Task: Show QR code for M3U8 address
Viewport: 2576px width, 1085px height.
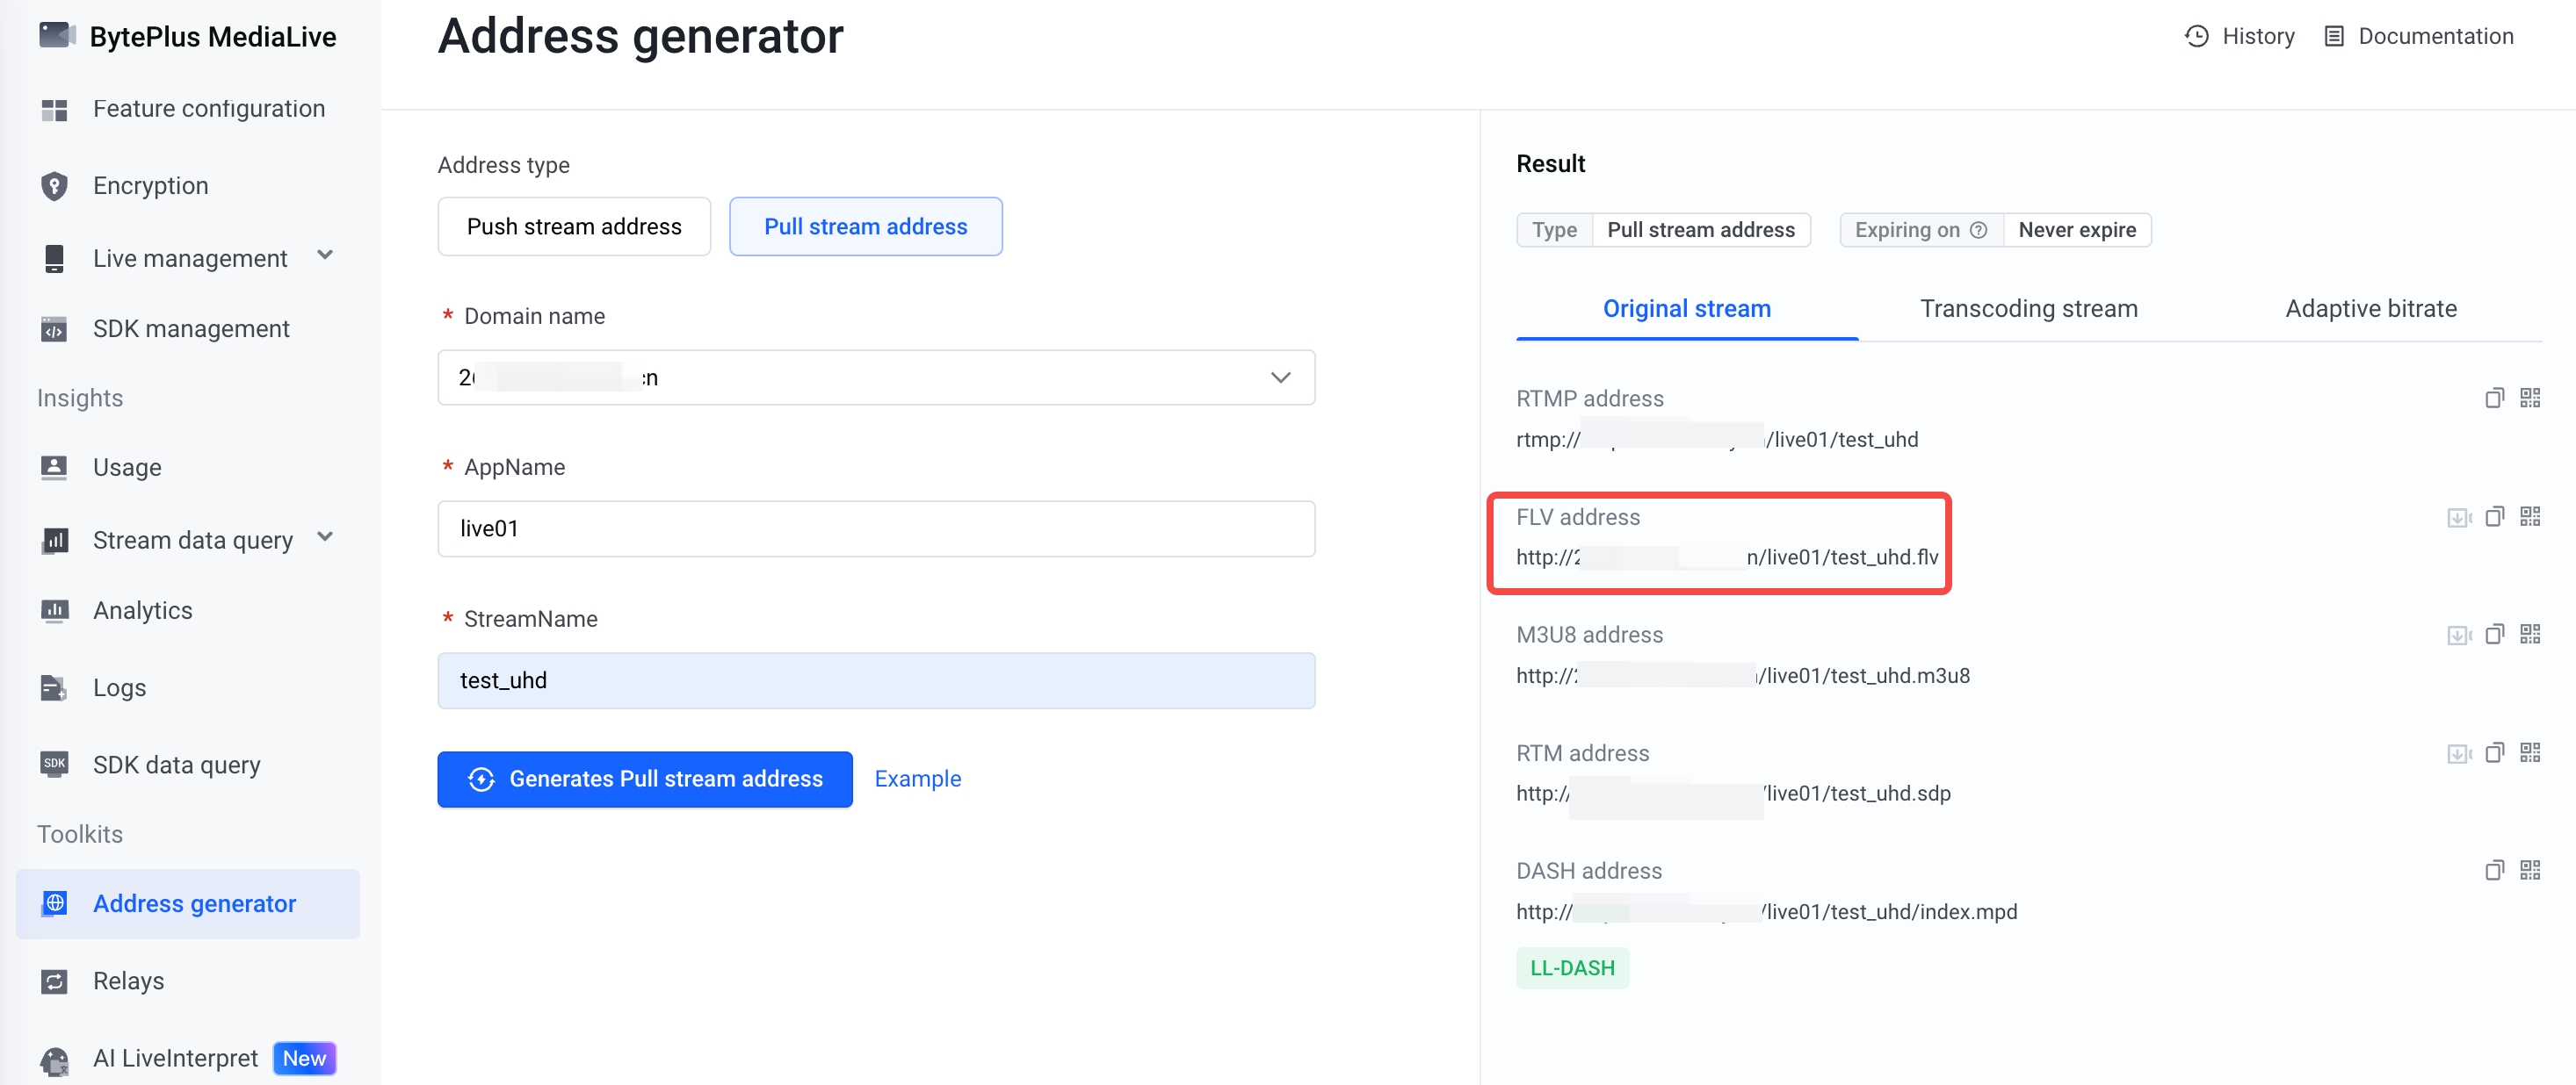Action: (2530, 635)
